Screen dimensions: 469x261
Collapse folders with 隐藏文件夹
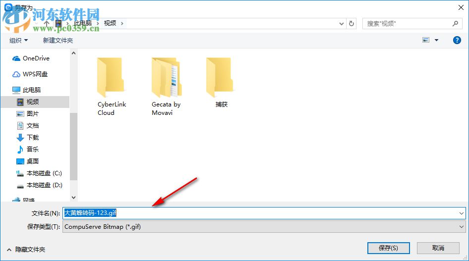point(26,249)
